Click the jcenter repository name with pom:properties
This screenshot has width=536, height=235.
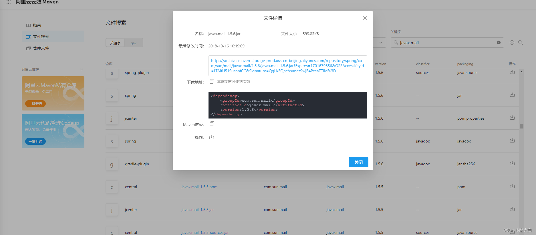point(131,118)
